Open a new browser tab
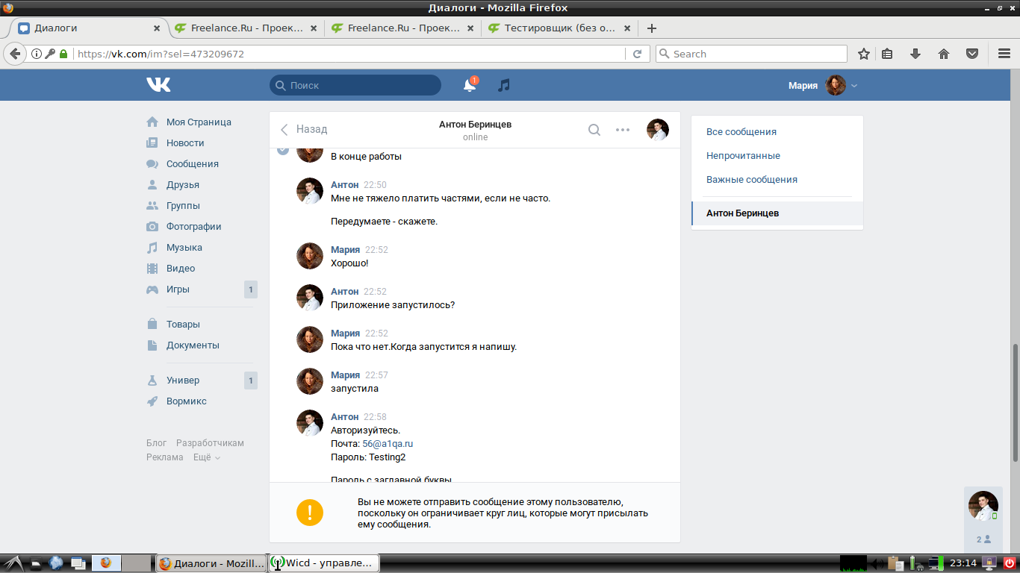 point(652,28)
